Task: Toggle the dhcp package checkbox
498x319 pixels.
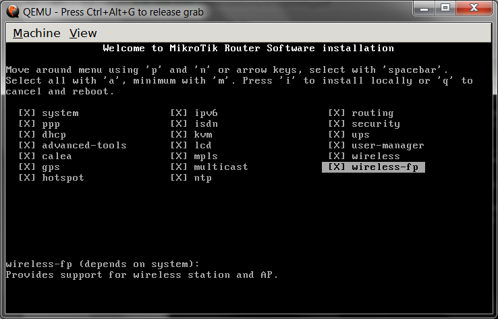Action: point(27,135)
